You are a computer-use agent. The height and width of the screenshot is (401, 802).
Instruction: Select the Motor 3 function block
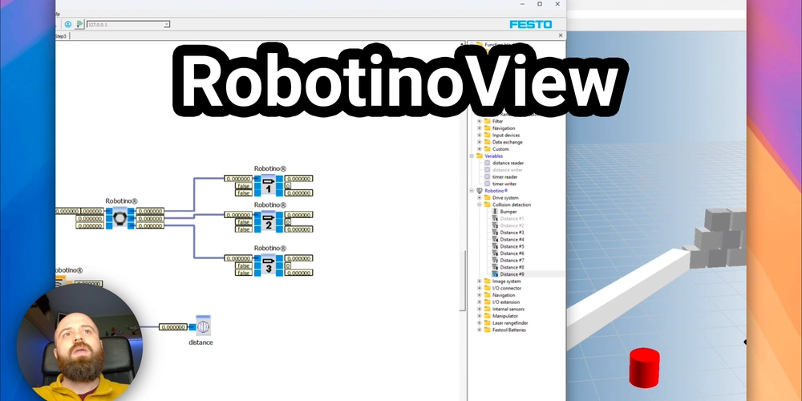click(268, 265)
